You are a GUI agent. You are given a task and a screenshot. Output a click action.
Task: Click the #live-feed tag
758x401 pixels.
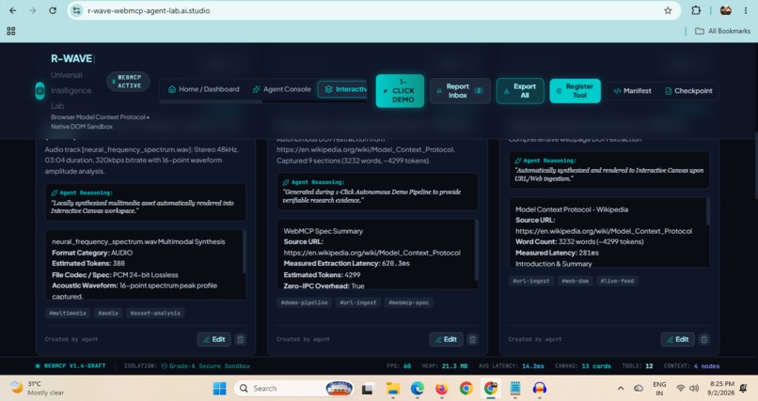tap(617, 281)
